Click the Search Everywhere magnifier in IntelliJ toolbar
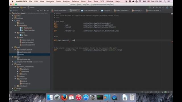The image size is (182, 102). 171,8
